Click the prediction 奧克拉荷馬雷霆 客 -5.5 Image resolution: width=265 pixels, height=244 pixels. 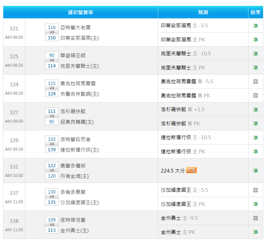click(187, 82)
